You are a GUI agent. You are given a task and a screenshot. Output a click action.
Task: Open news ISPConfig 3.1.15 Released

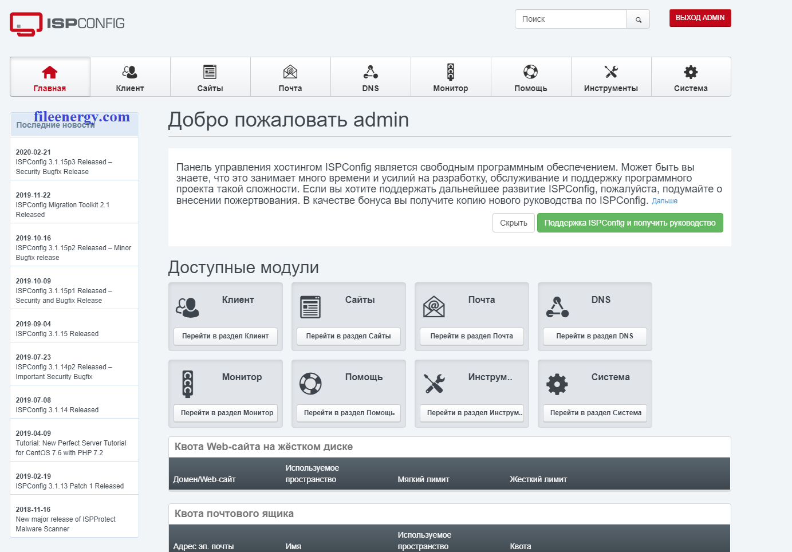click(57, 334)
